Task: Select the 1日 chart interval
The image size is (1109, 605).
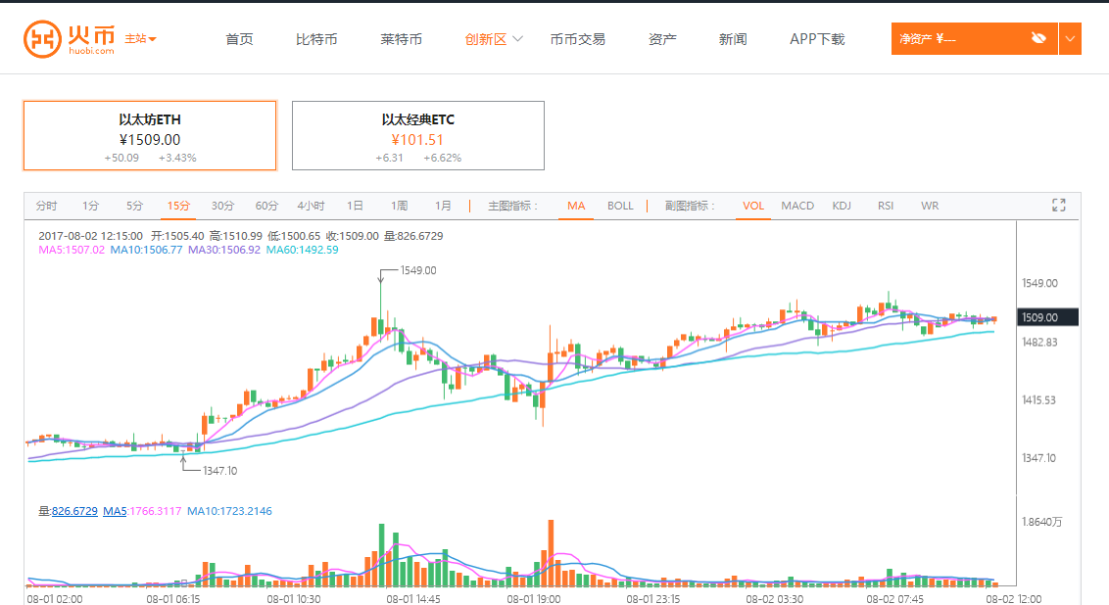Action: 355,206
